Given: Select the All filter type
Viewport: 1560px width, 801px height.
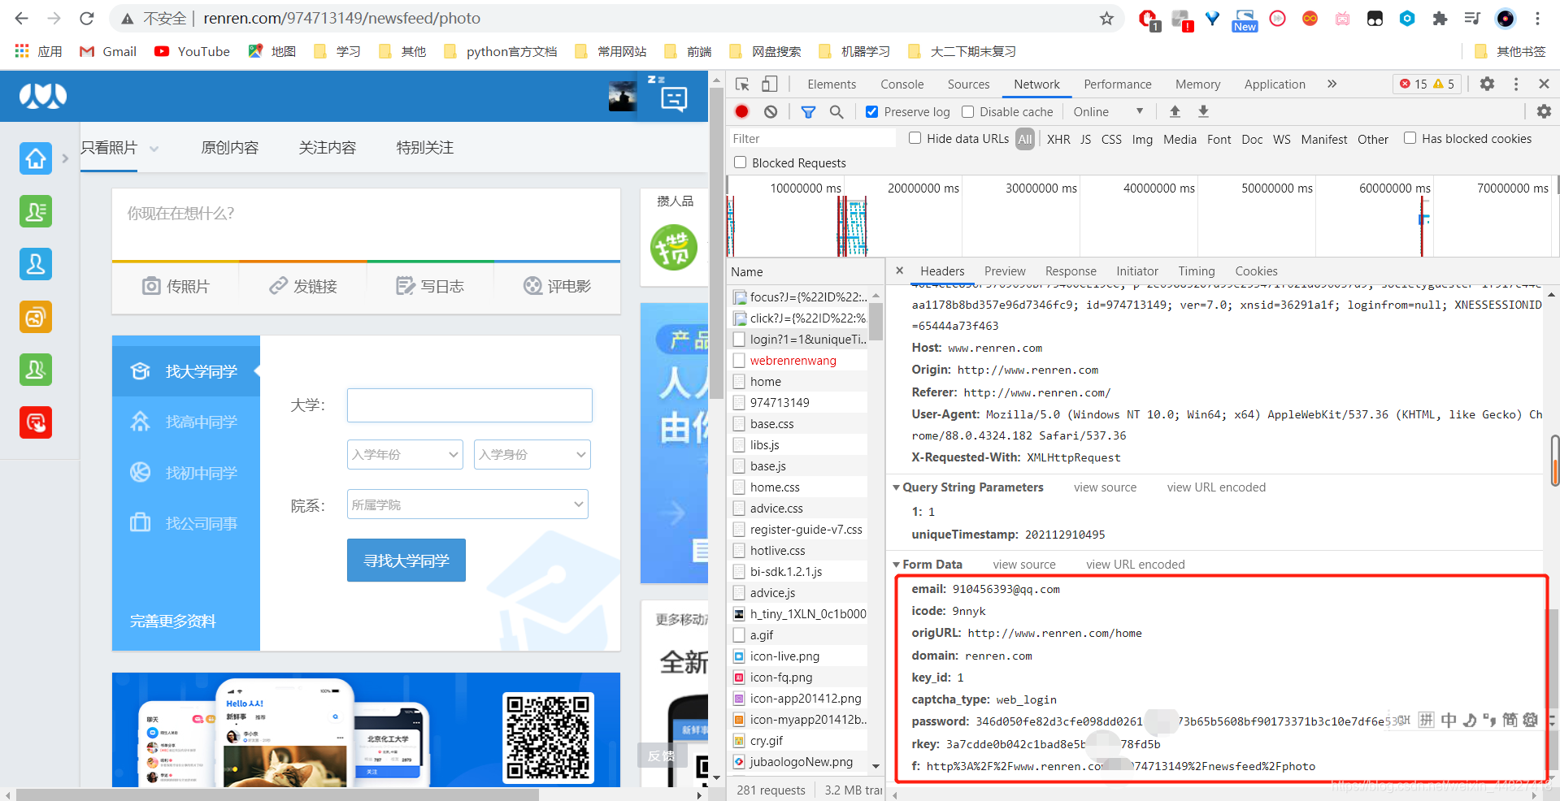Looking at the screenshot, I should pos(1025,139).
